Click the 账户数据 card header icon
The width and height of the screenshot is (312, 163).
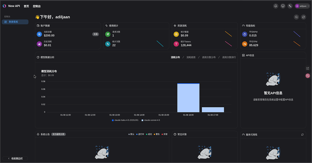pyautogui.click(x=38, y=26)
